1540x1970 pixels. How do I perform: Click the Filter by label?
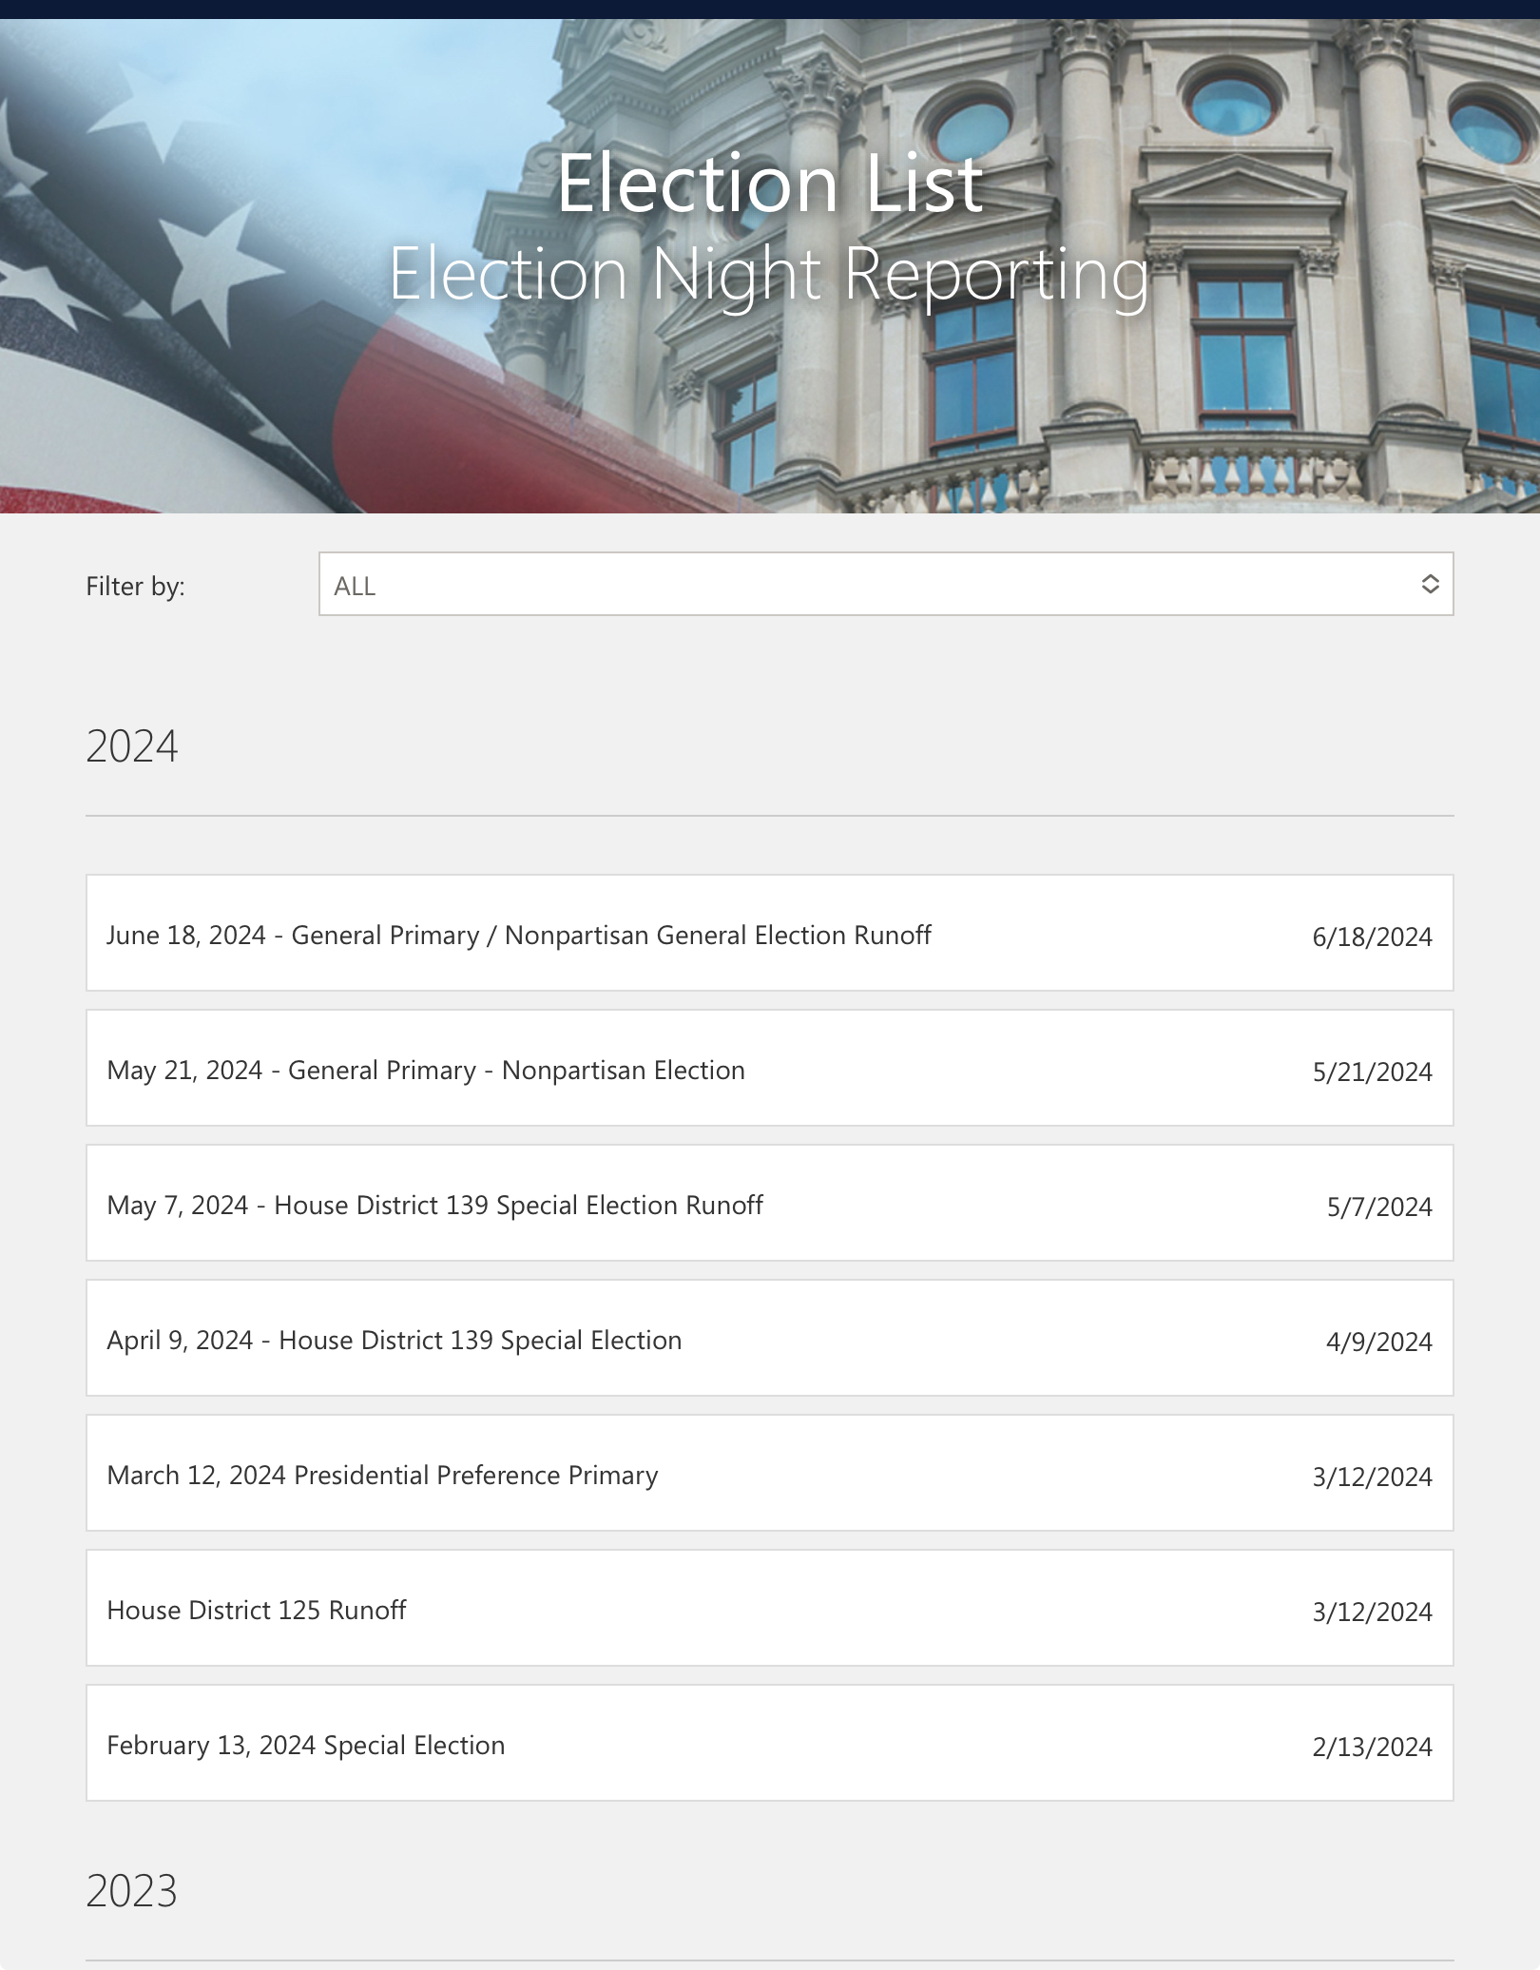pos(135,587)
